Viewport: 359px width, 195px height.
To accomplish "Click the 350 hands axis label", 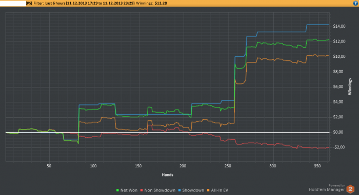I will click(317, 166).
